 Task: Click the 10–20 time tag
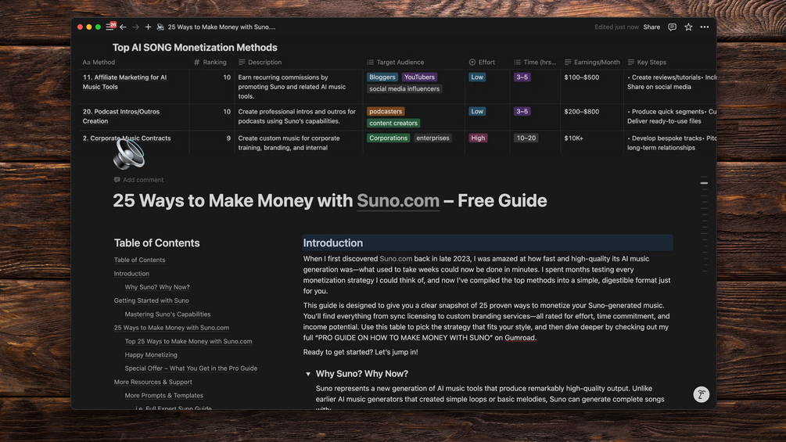click(x=526, y=138)
